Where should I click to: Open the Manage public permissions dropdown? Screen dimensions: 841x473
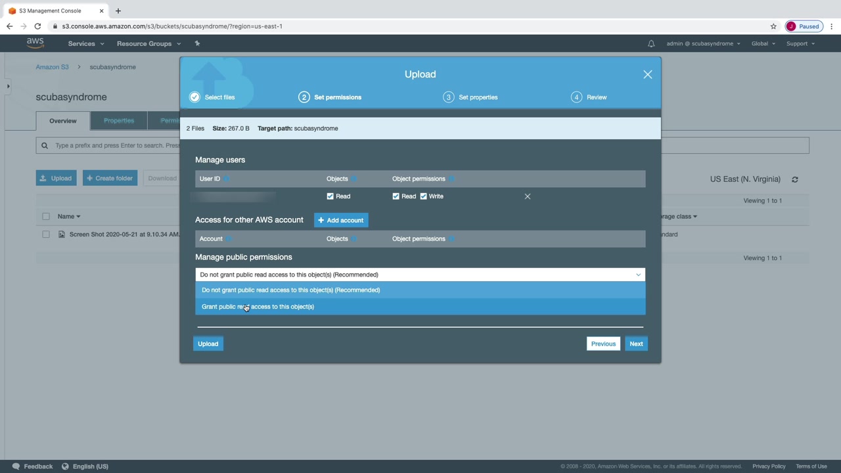point(420,275)
